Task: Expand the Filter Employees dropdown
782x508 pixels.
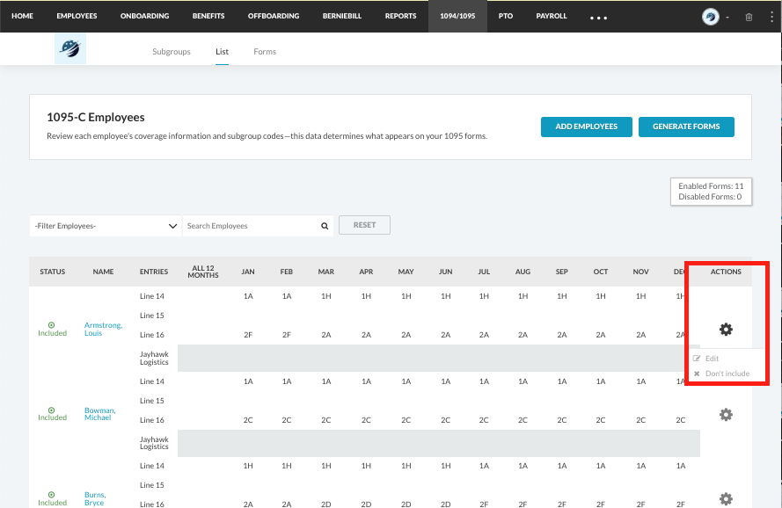Action: 106,226
